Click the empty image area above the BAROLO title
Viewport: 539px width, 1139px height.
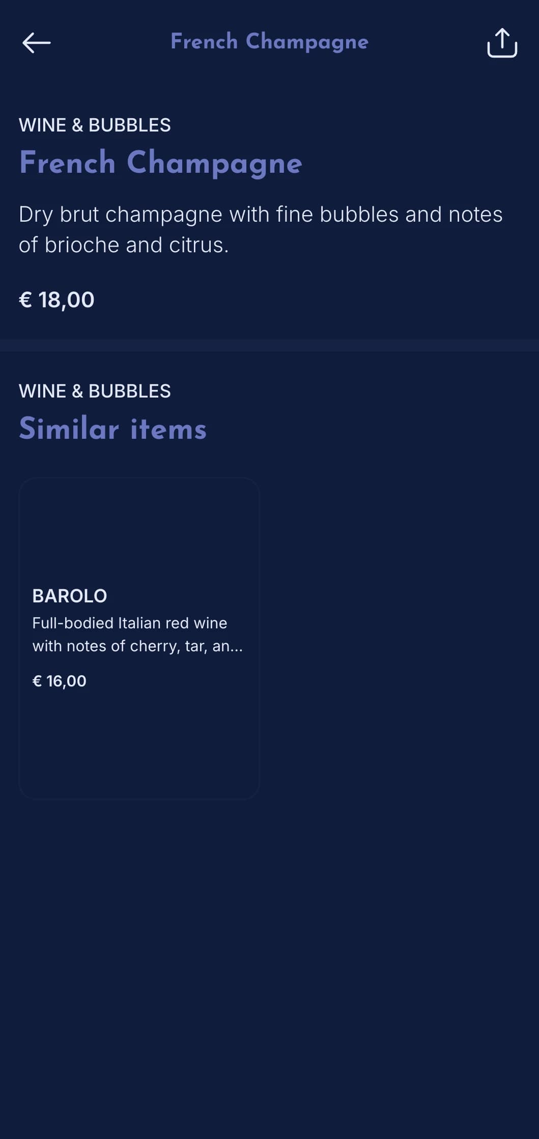click(139, 530)
